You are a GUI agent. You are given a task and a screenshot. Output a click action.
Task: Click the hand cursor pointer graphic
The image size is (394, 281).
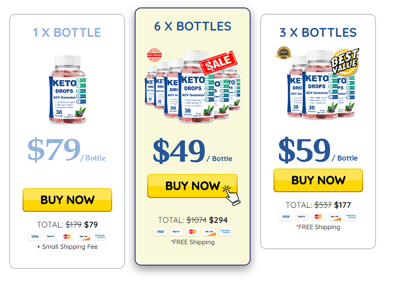(231, 195)
